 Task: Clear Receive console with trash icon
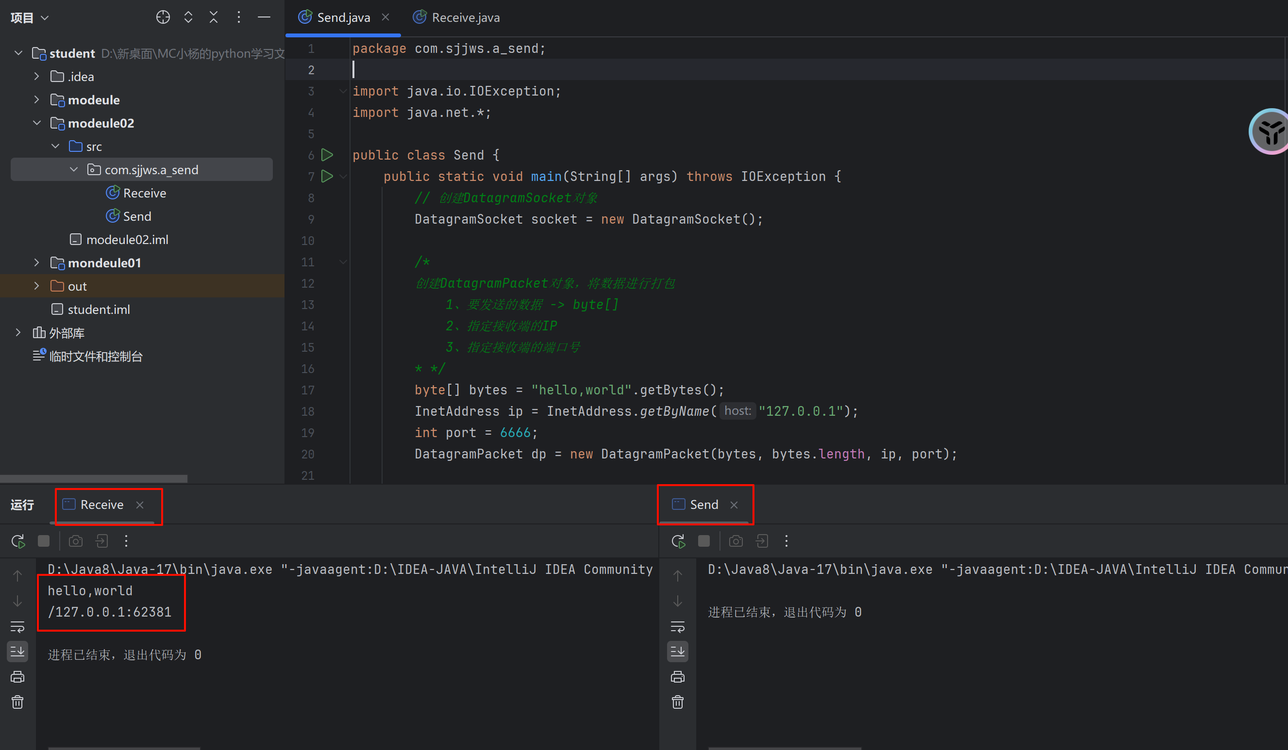(x=17, y=702)
